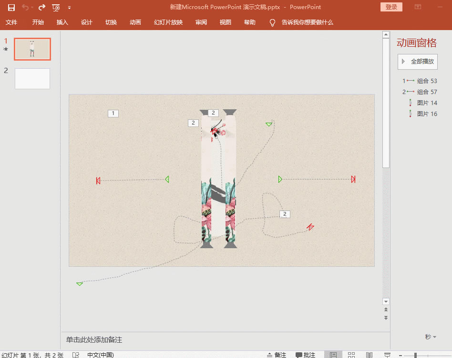The height and width of the screenshot is (358, 452).
Task: Toggle the 批注 comments pane
Action: click(x=305, y=355)
